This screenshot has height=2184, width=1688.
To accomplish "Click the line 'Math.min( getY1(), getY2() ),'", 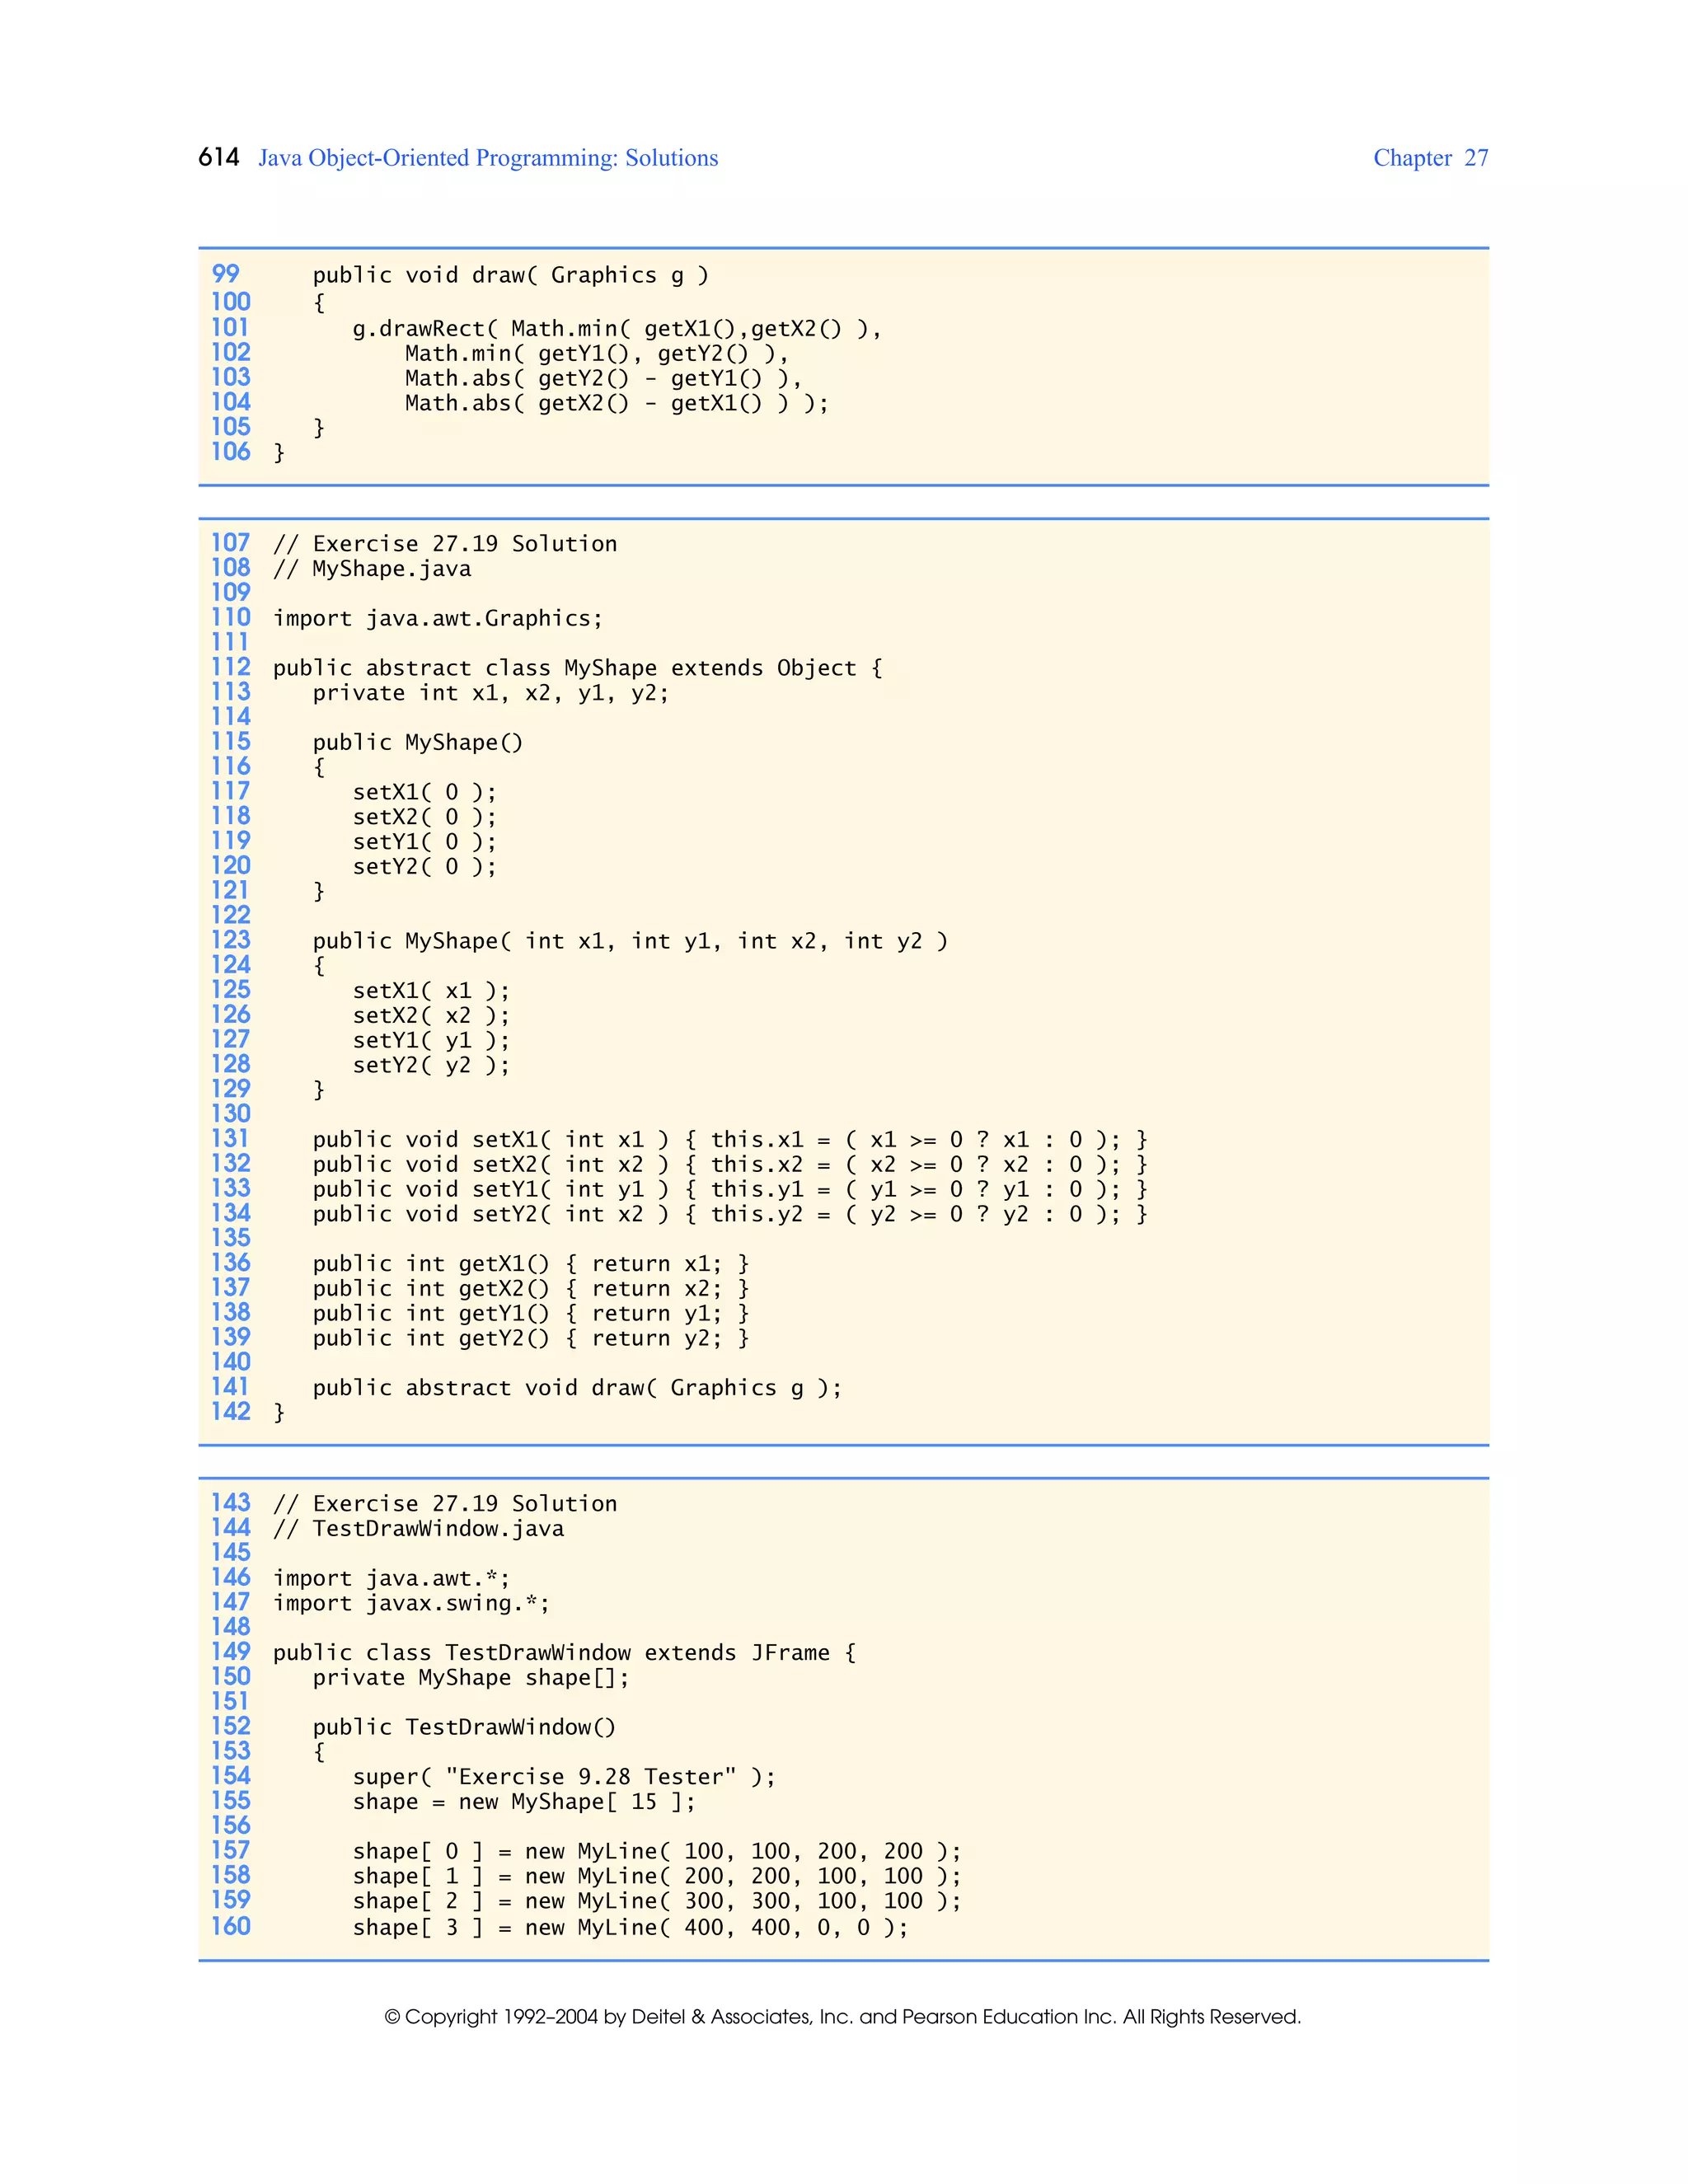I will coord(597,354).
